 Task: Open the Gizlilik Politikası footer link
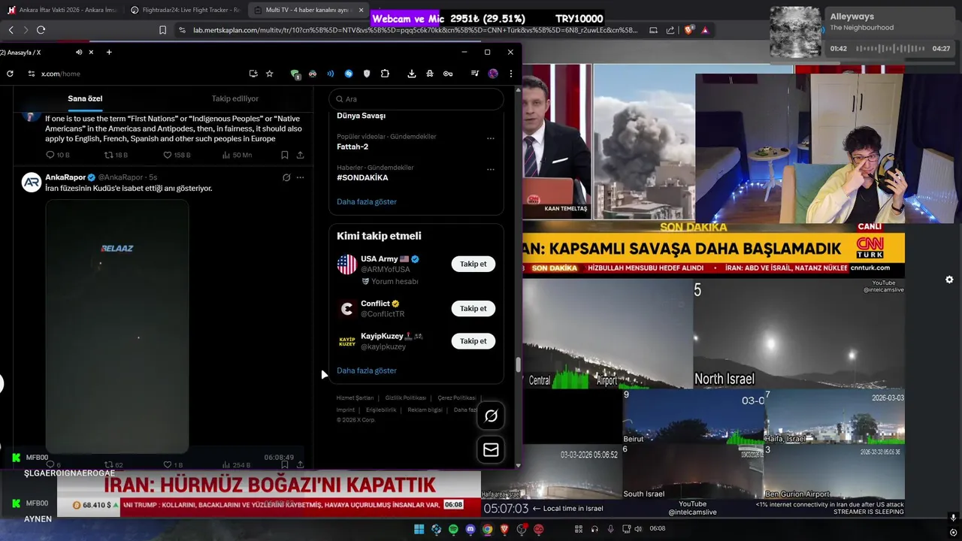tap(406, 397)
